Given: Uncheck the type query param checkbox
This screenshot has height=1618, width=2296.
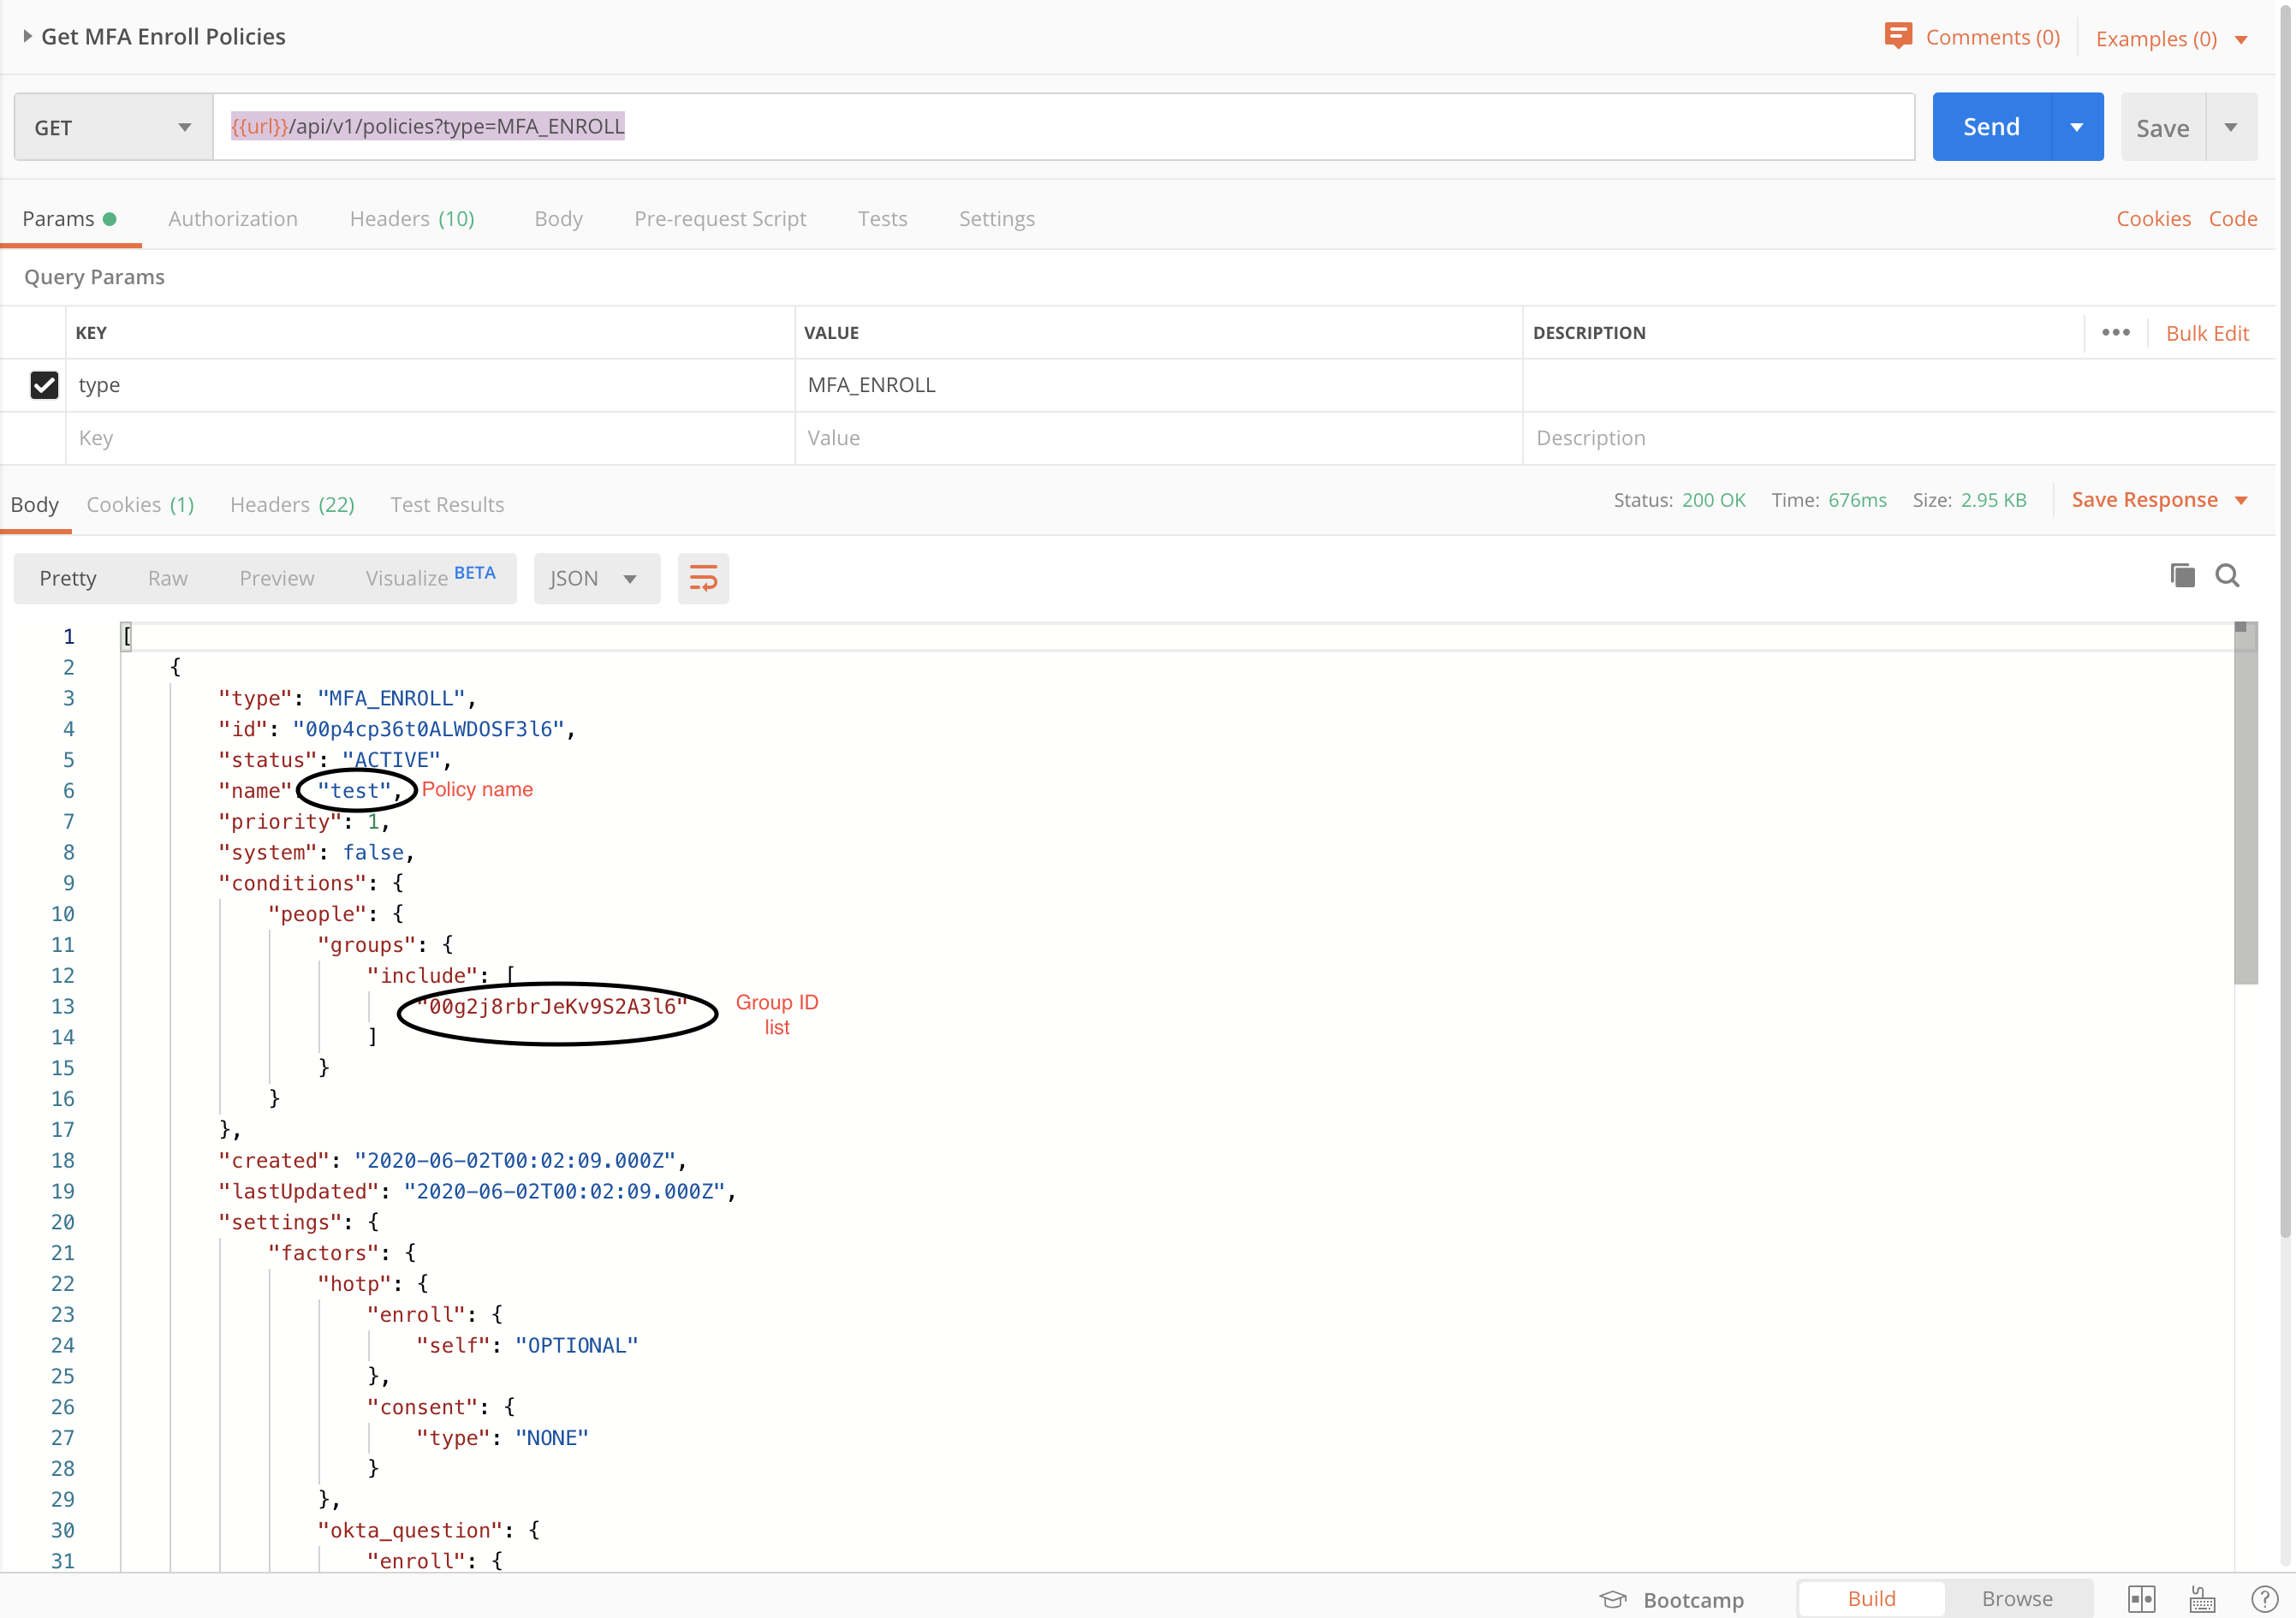Looking at the screenshot, I should [44, 385].
